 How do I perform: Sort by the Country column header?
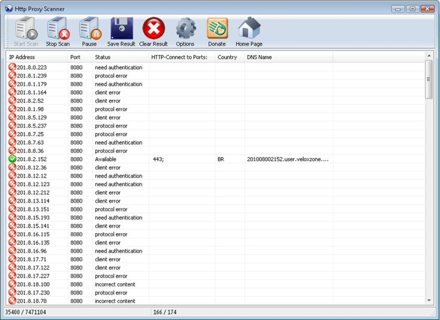coord(229,57)
